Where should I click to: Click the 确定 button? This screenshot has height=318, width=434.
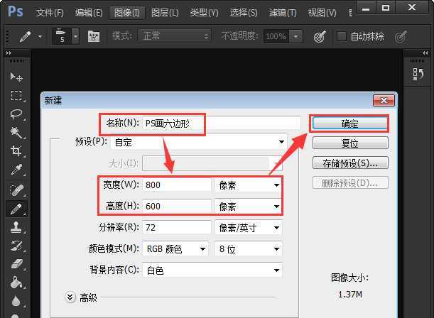(350, 124)
